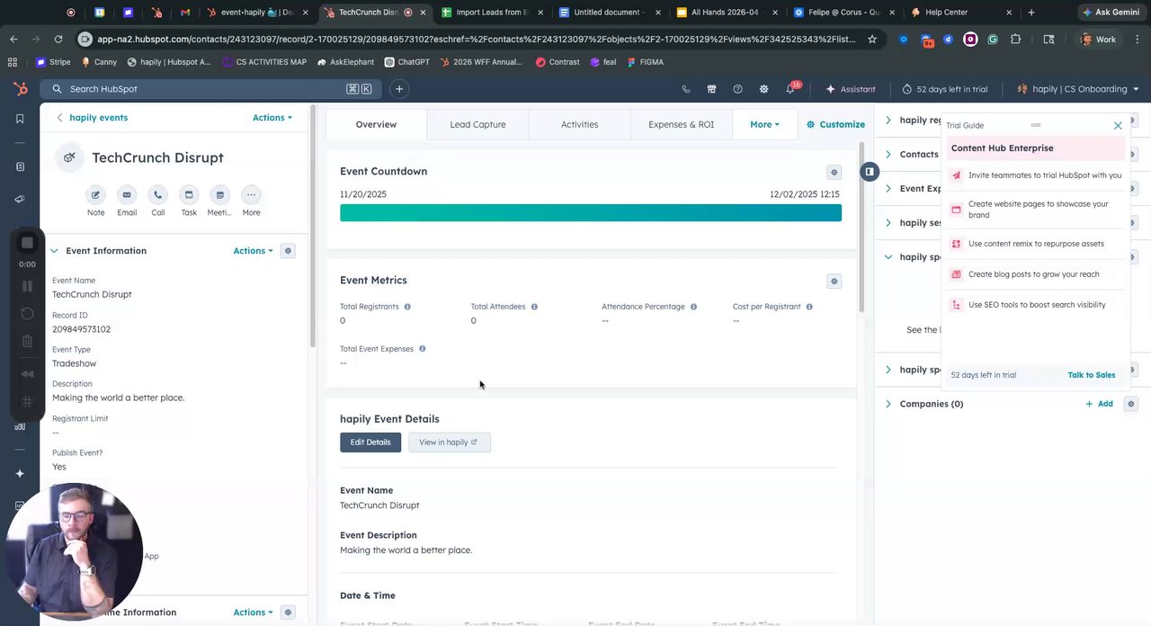Click the Meeting action icon
Screen dimensions: 1151x626
point(219,195)
